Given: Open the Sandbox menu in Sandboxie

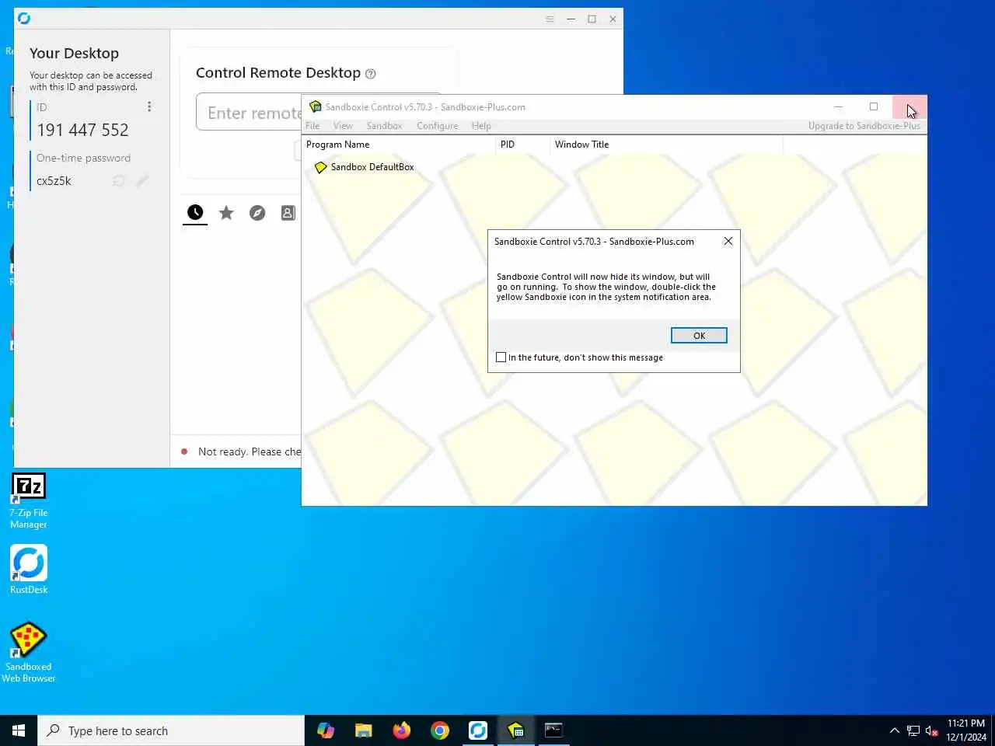Looking at the screenshot, I should 384,126.
